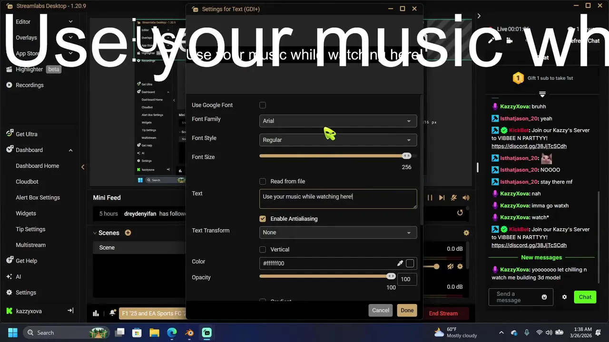This screenshot has height=342, width=609.
Task: Click the F1 '25 and EA Sports banner
Action: point(152,313)
